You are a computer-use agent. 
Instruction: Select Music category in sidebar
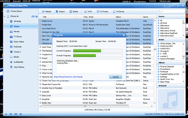(x=21, y=26)
